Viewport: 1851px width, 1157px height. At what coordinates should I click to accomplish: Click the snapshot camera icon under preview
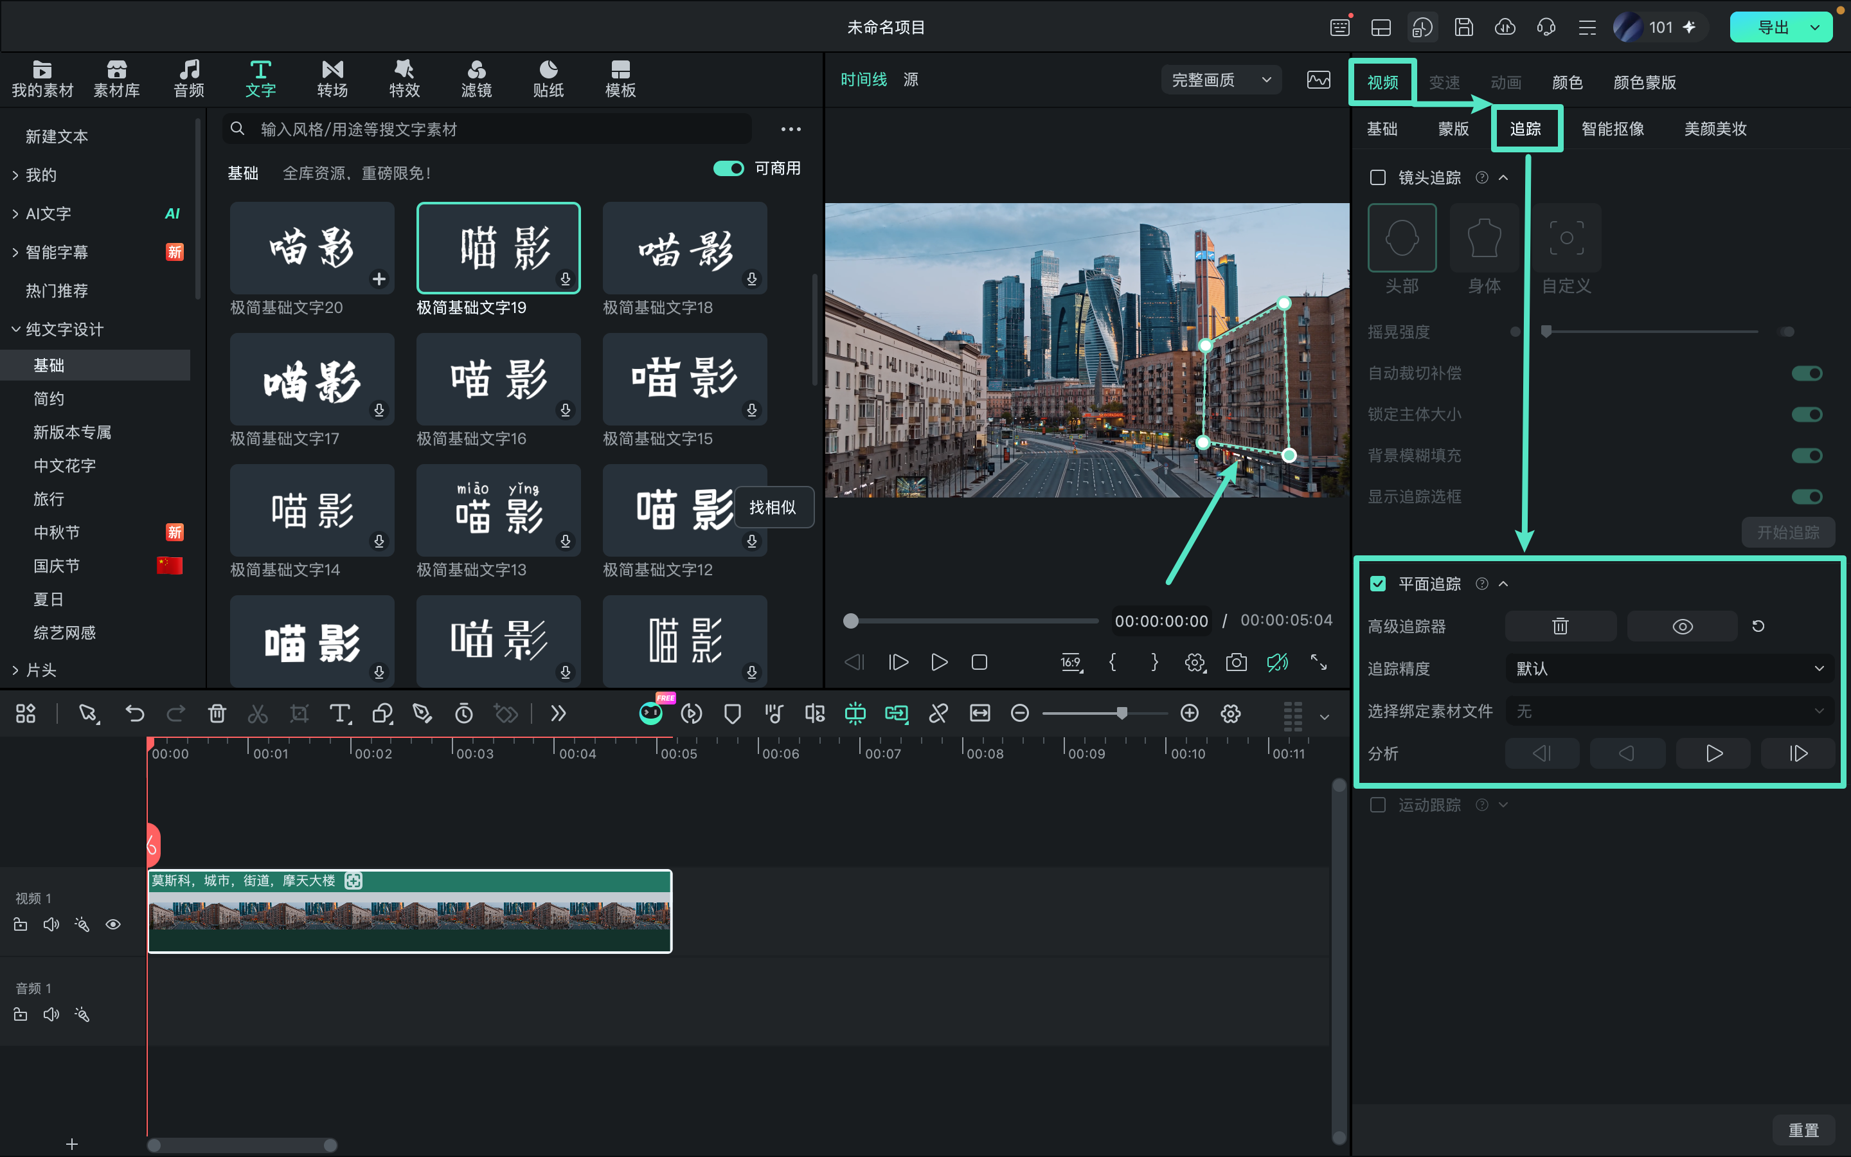1236,662
